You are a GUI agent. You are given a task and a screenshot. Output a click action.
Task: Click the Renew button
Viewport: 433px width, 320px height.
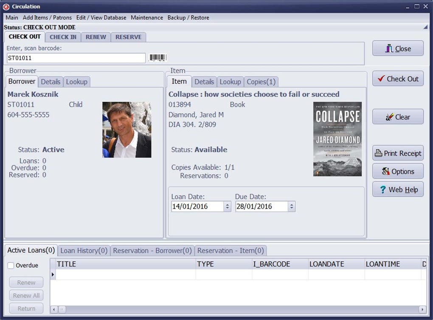[x=26, y=283]
